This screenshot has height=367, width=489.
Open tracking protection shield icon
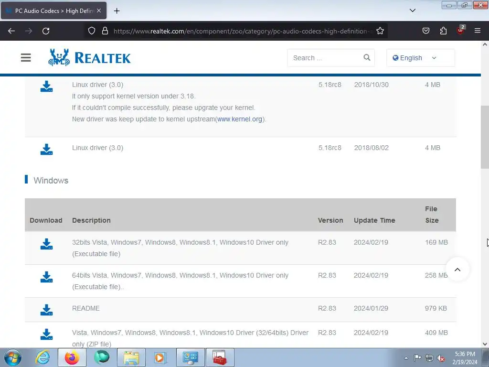point(91,31)
